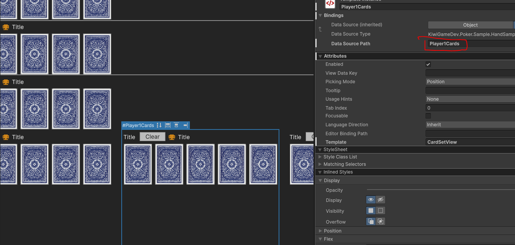Expand the Style Class List section
The image size is (515, 245).
(320, 157)
